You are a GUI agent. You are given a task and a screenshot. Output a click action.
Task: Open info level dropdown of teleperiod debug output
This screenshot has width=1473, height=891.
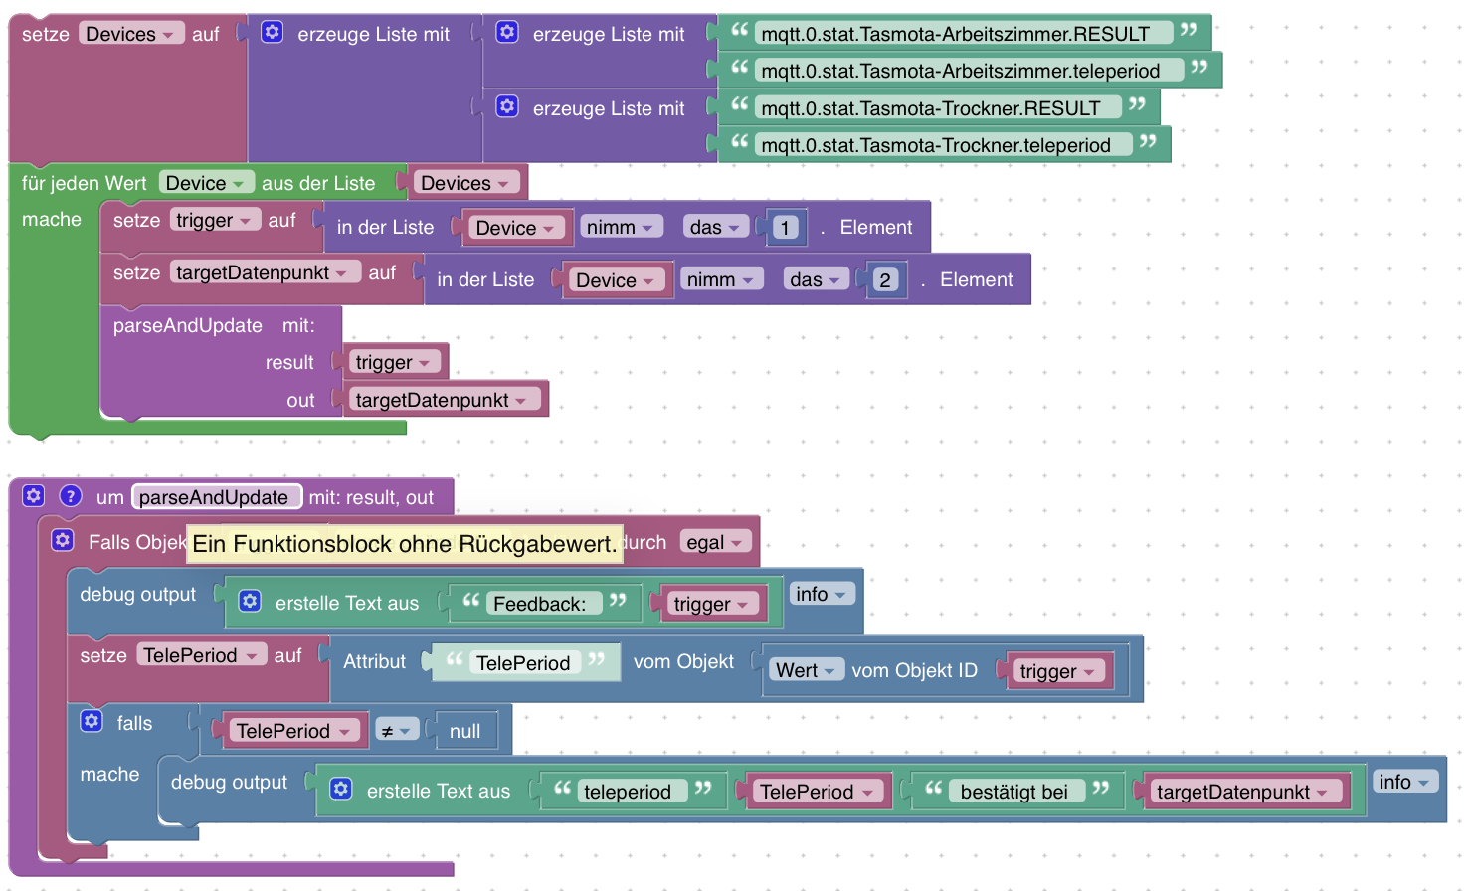click(1404, 782)
